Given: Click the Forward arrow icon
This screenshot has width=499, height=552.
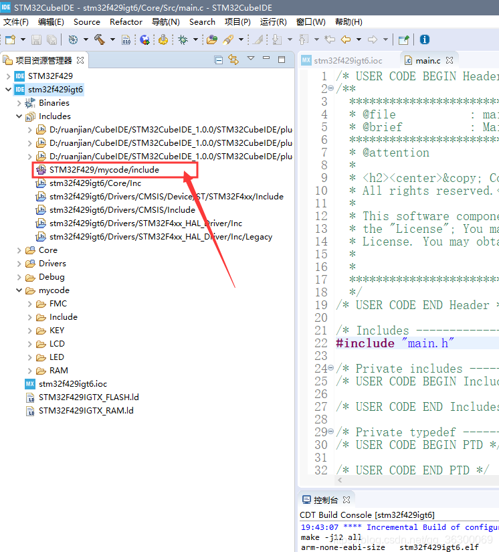Looking at the screenshot, I should pos(373,39).
